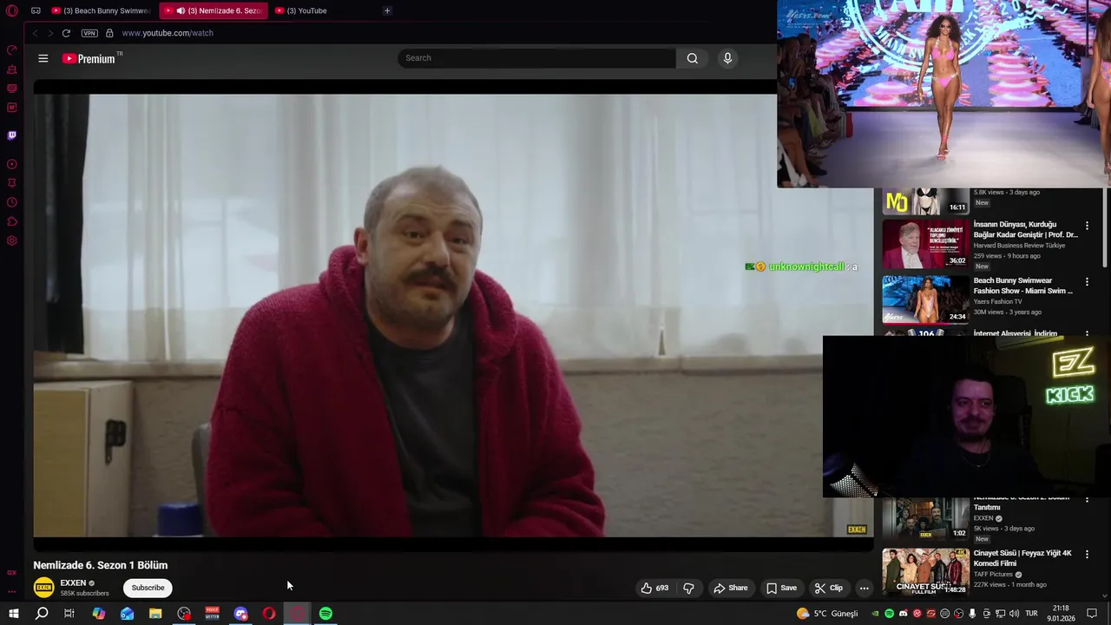Open Windows notification center icon
The height and width of the screenshot is (625, 1111).
1092,614
